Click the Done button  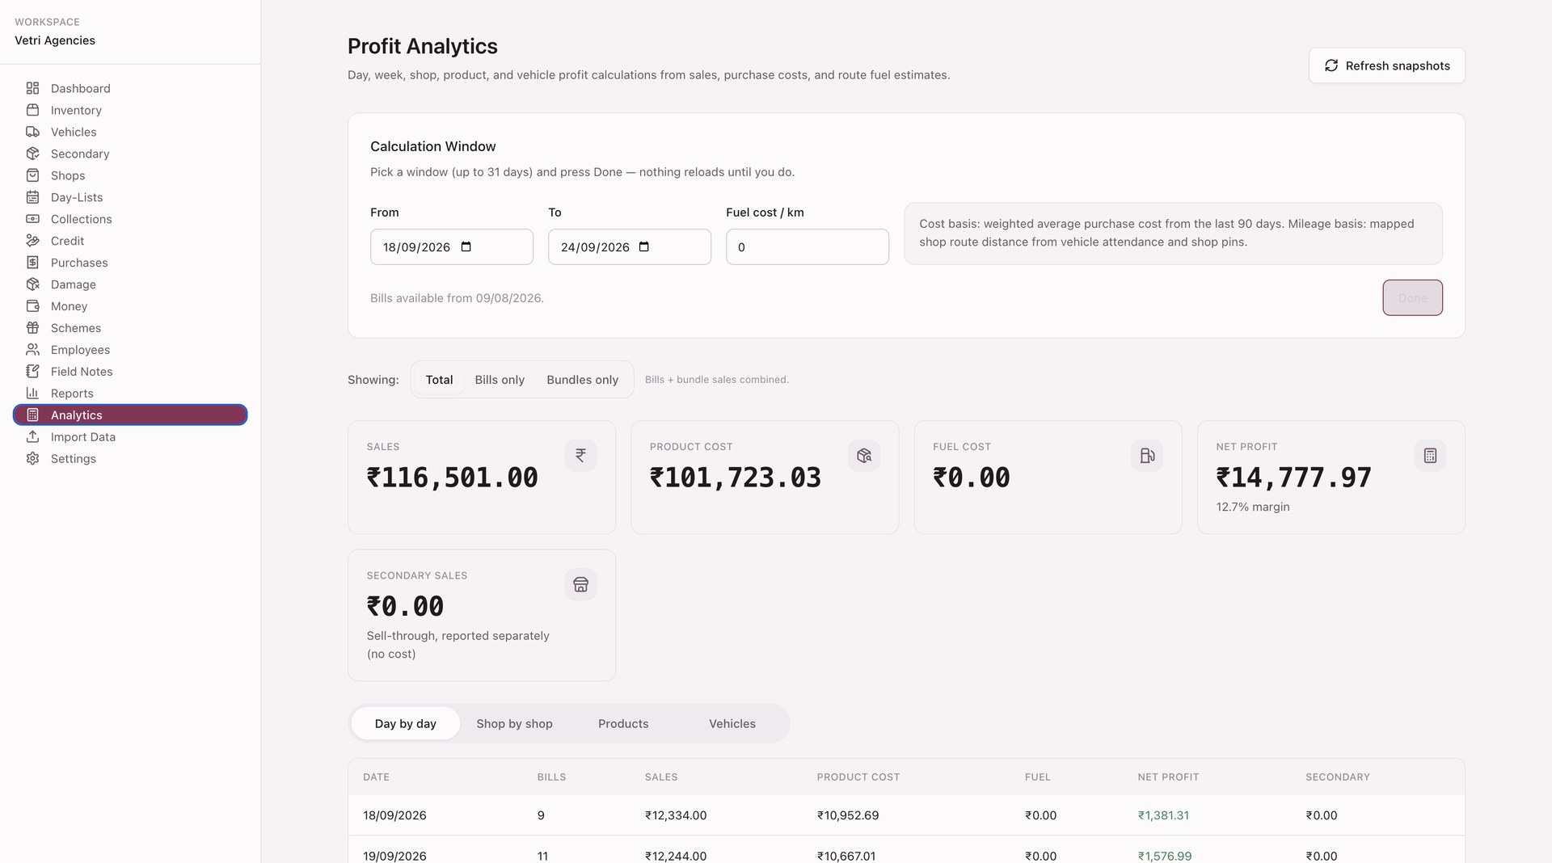pos(1412,298)
